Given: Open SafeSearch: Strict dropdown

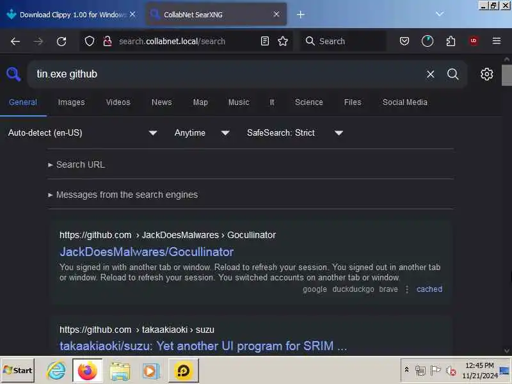Looking at the screenshot, I should pyautogui.click(x=294, y=133).
